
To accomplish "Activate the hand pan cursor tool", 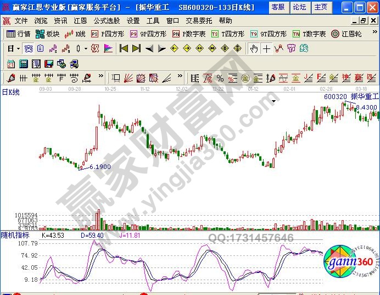I will (x=254, y=48).
